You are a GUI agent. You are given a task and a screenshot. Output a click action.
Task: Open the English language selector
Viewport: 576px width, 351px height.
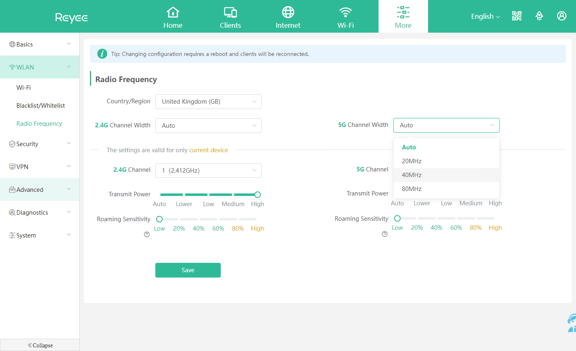[x=485, y=16]
